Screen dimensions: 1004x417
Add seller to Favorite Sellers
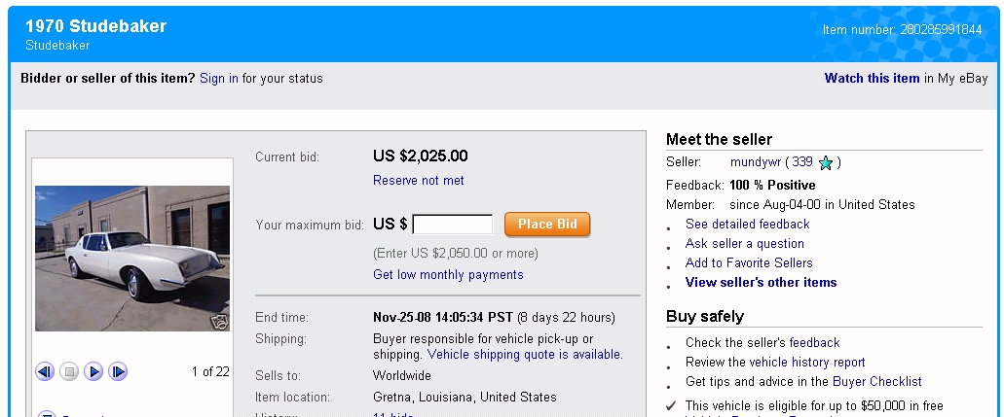click(748, 262)
